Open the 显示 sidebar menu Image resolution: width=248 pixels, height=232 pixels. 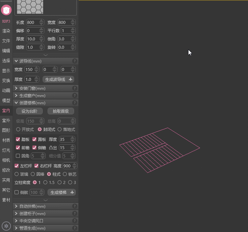pyautogui.click(x=6, y=71)
